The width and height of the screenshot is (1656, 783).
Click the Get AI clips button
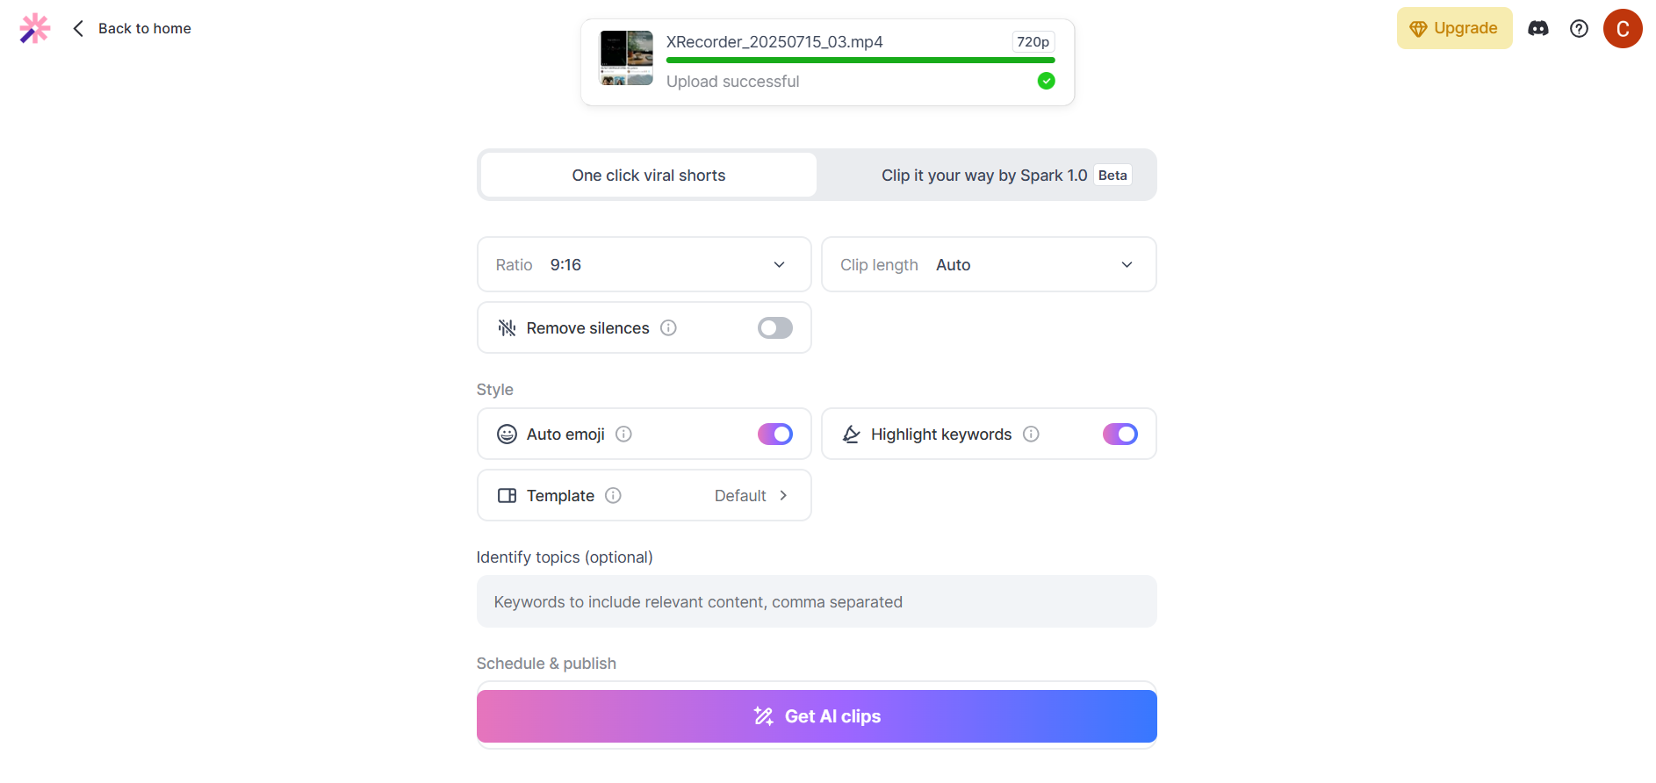[817, 716]
